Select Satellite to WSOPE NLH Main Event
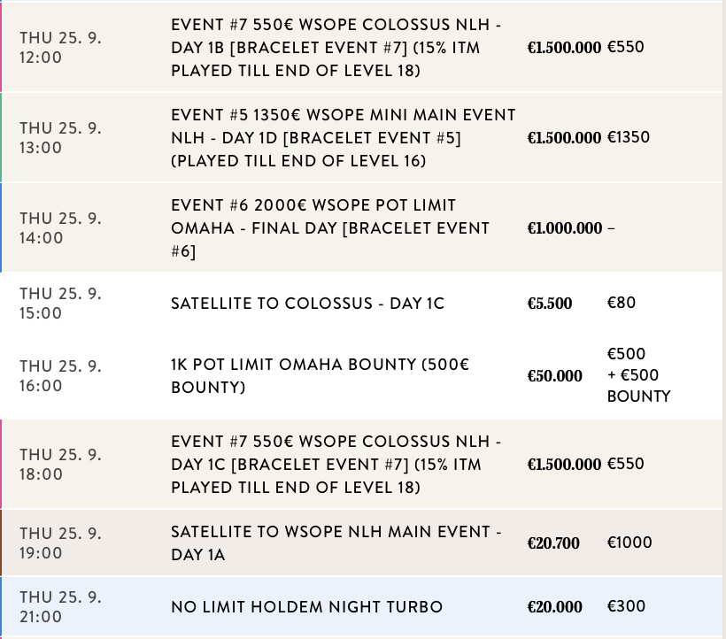Image resolution: width=726 pixels, height=639 pixels. tap(336, 543)
